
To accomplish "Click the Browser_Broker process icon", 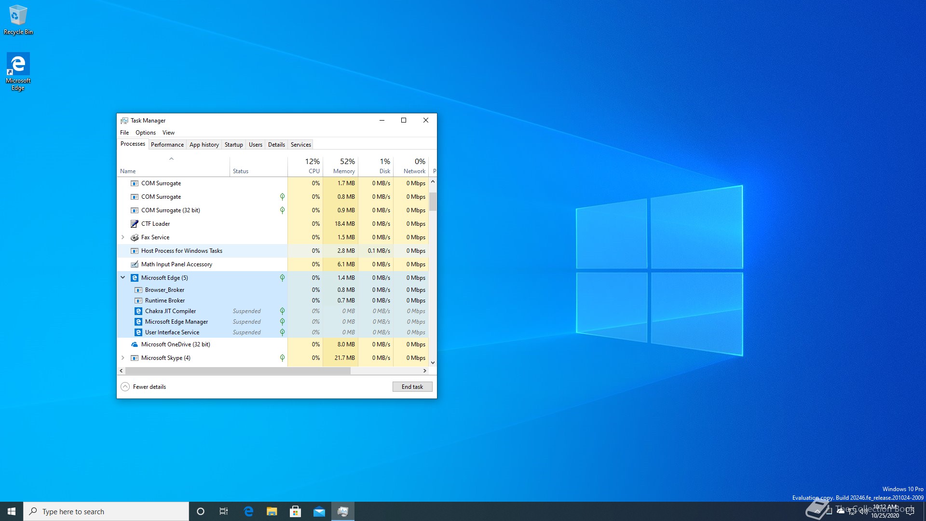I will click(x=138, y=290).
